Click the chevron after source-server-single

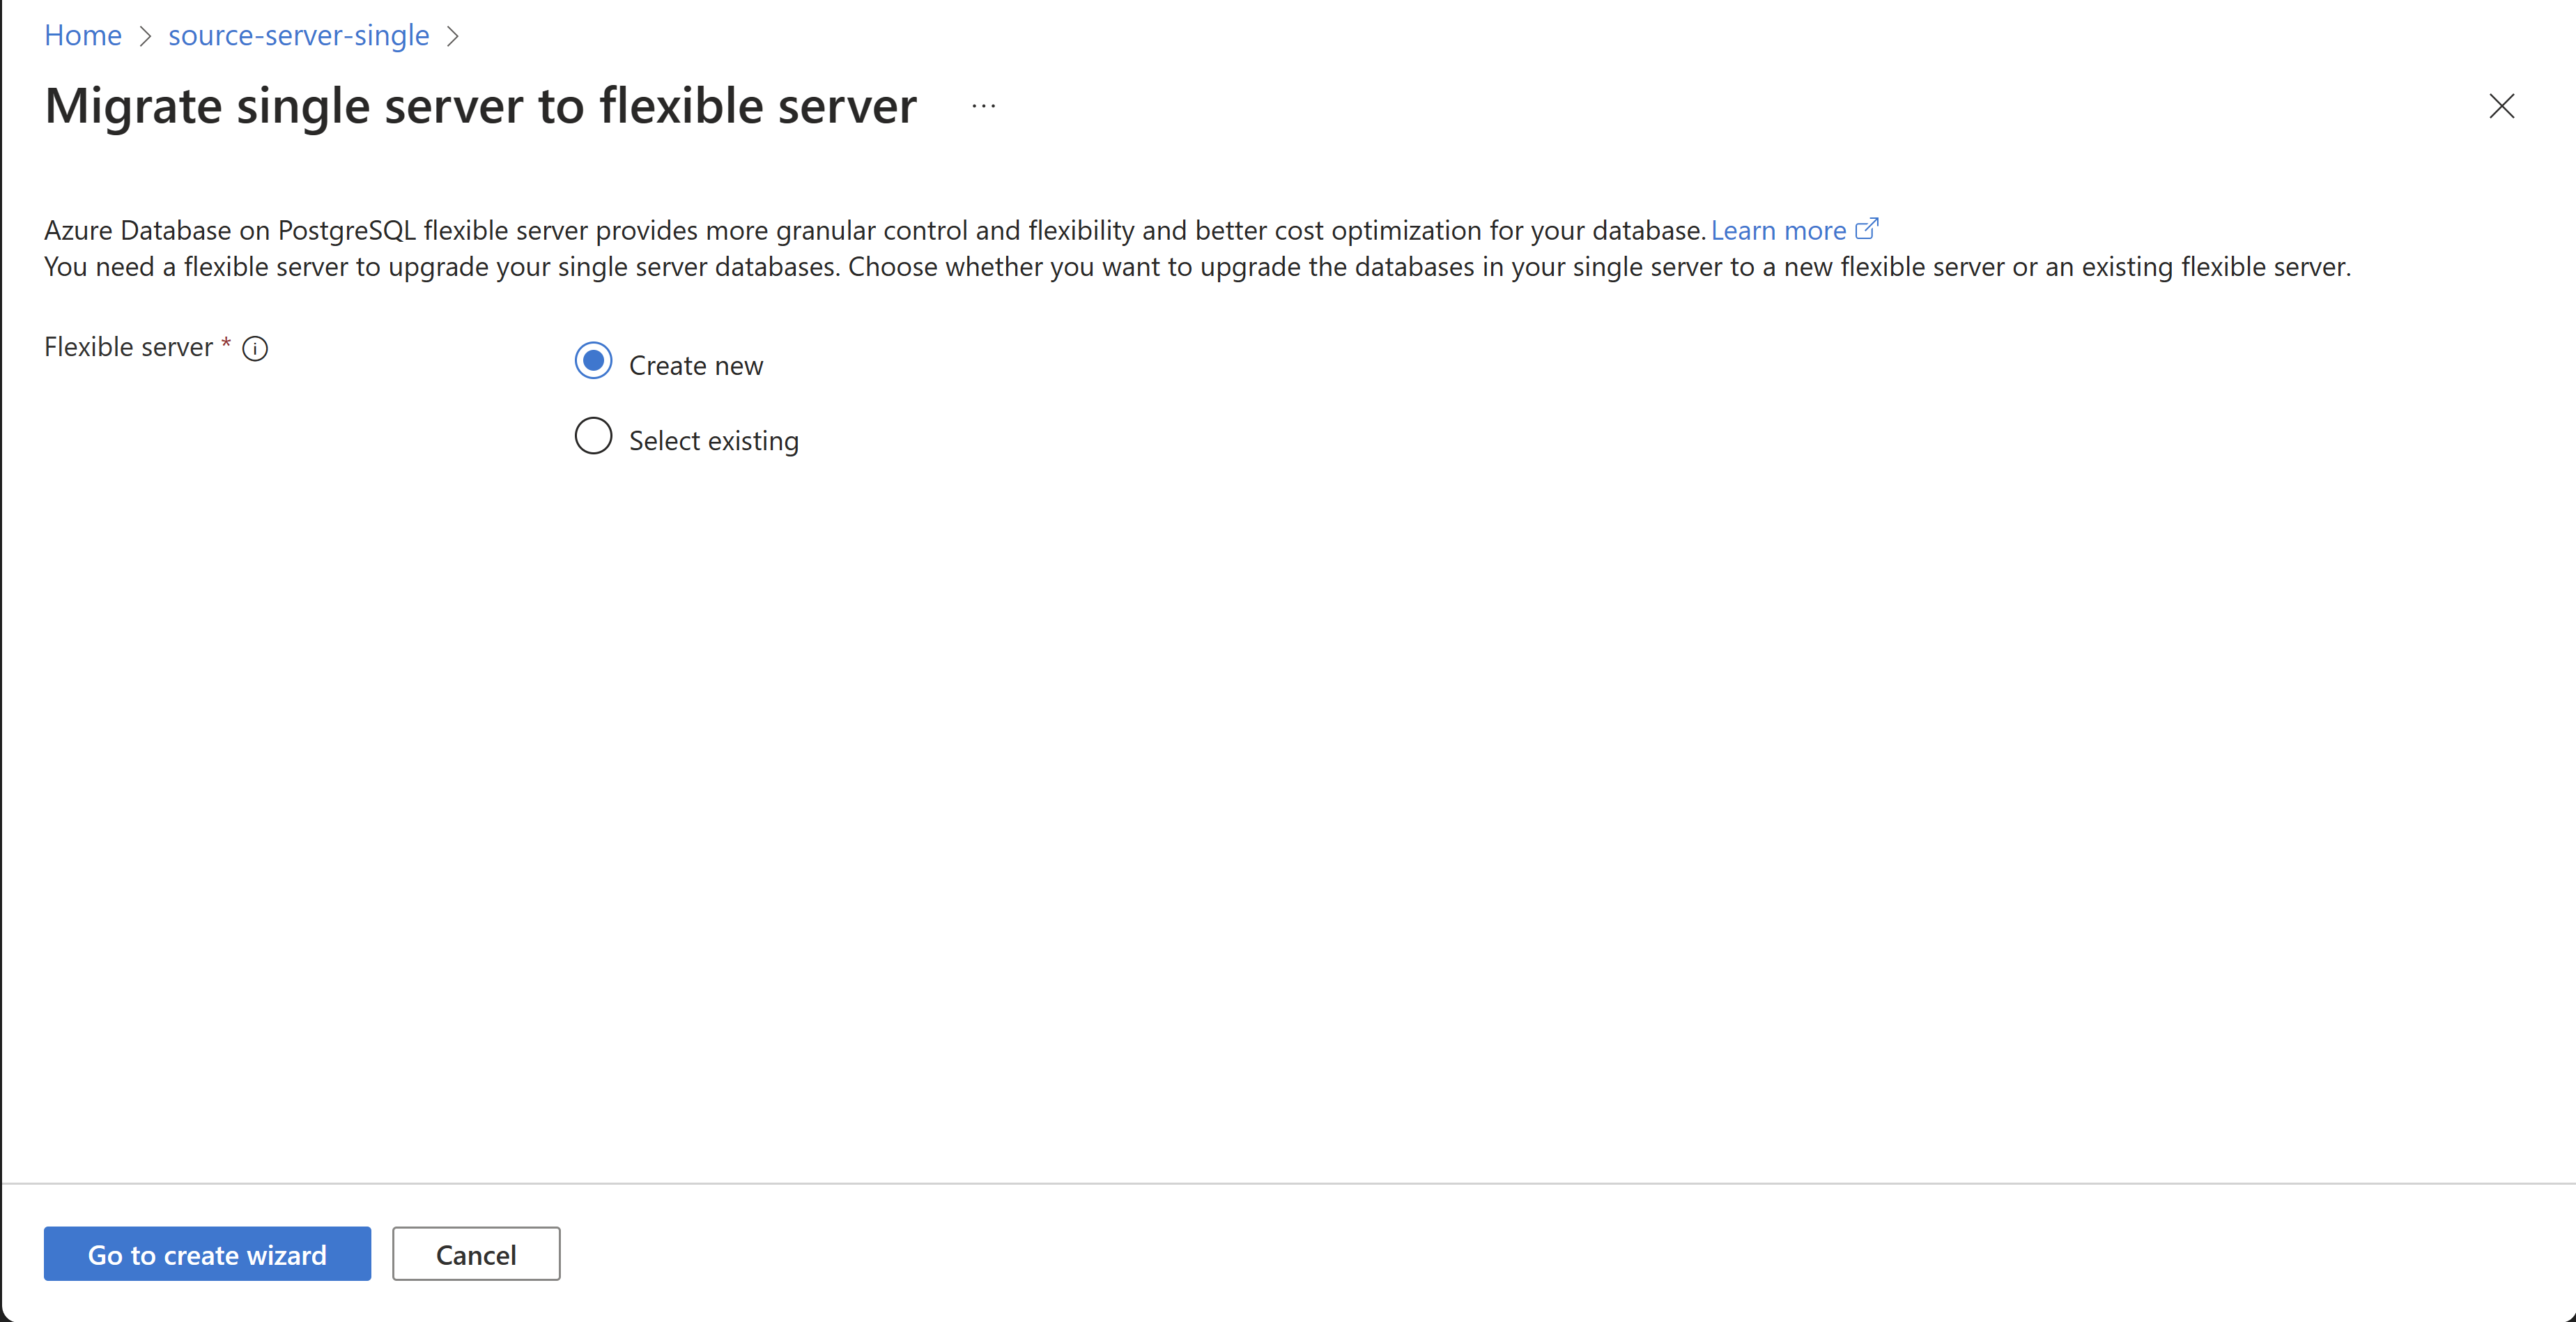click(453, 36)
